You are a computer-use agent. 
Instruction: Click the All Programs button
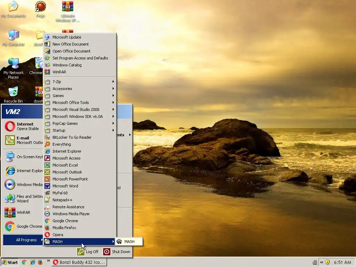tap(23, 240)
